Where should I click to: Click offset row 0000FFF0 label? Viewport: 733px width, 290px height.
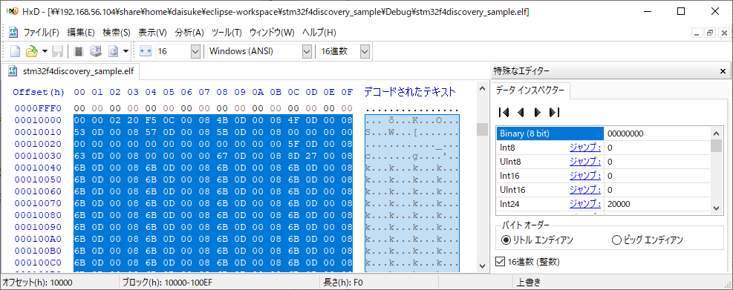38,108
